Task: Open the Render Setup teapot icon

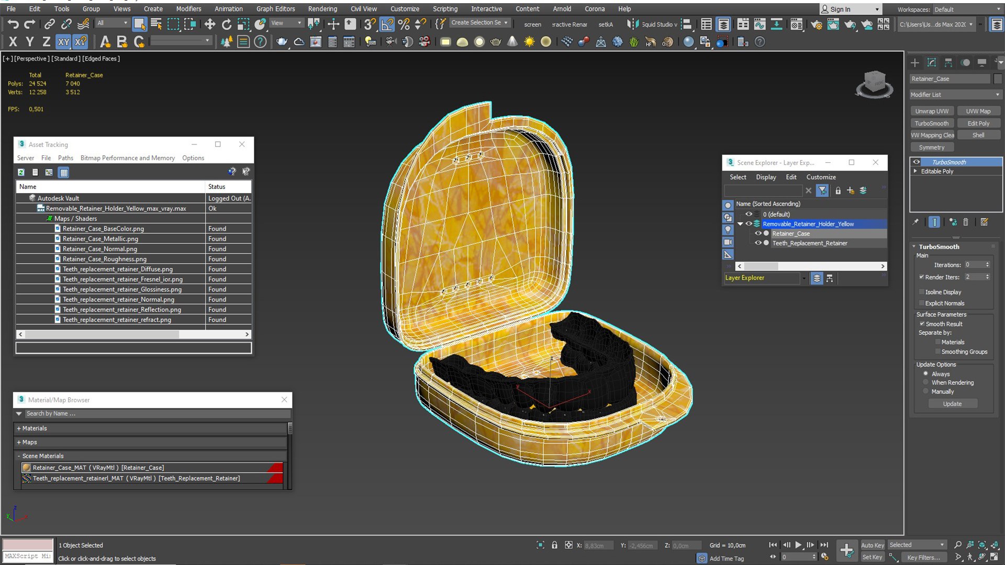Action: tap(816, 24)
